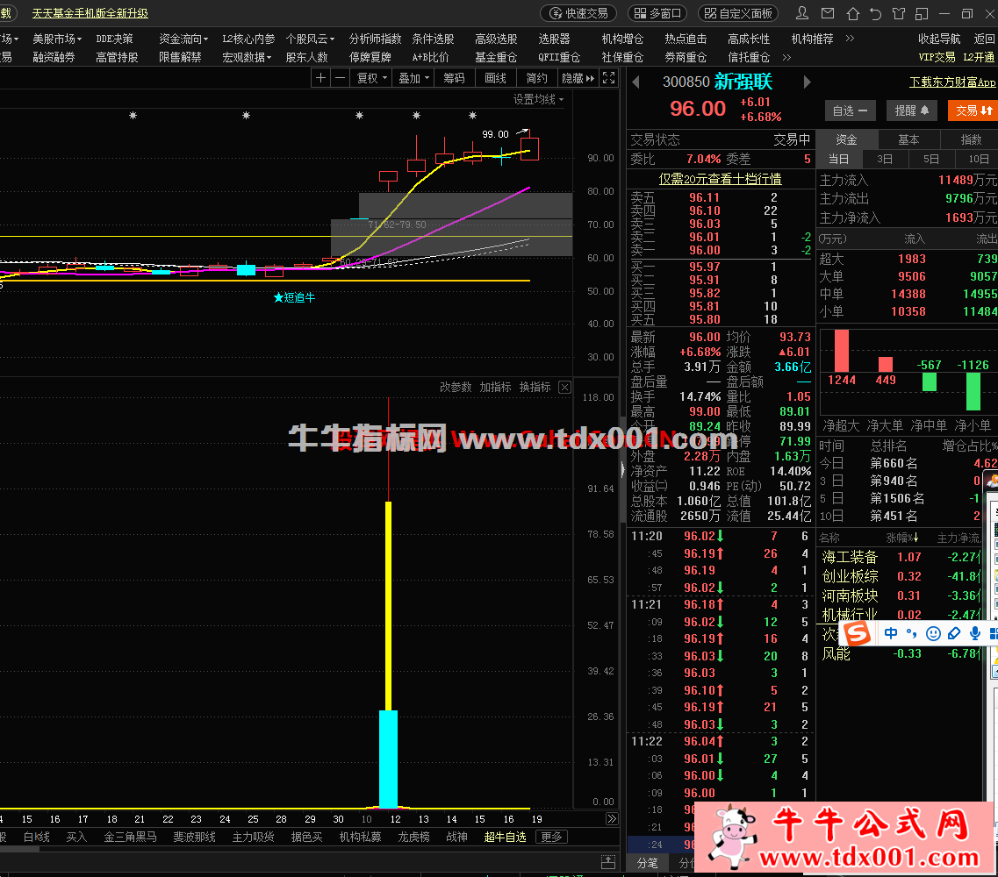Click 改参数 to edit indicator parameters
998x877 pixels.
(456, 388)
